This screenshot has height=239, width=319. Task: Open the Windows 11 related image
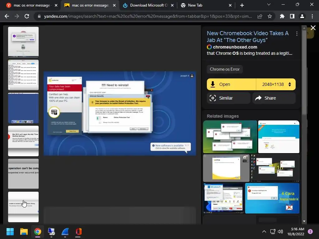coord(223,198)
